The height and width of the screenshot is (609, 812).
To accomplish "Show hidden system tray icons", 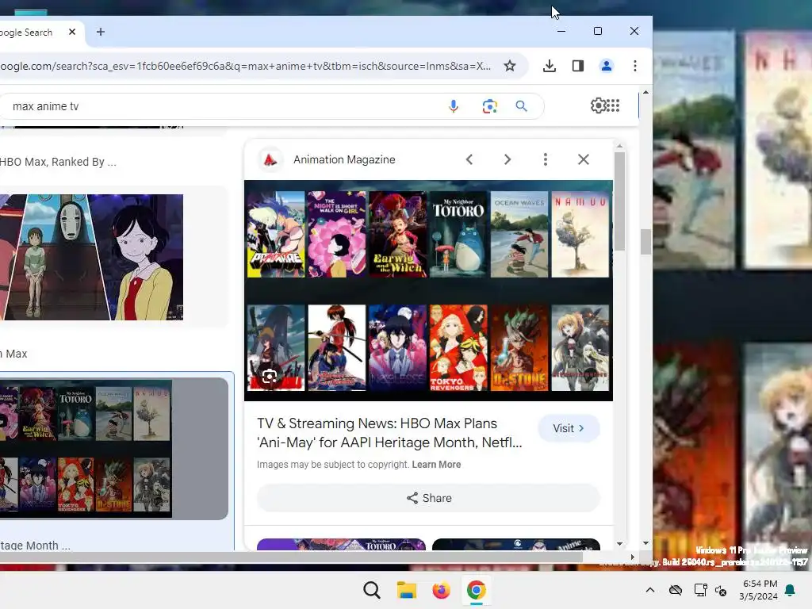I will 650,590.
